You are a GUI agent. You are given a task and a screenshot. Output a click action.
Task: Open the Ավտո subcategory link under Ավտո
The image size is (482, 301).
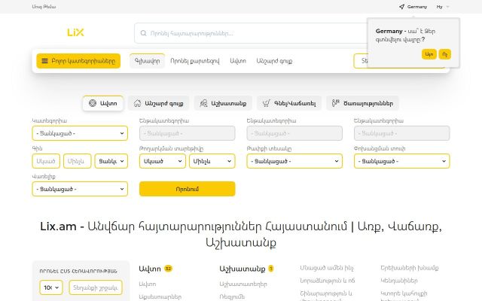pyautogui.click(x=148, y=284)
